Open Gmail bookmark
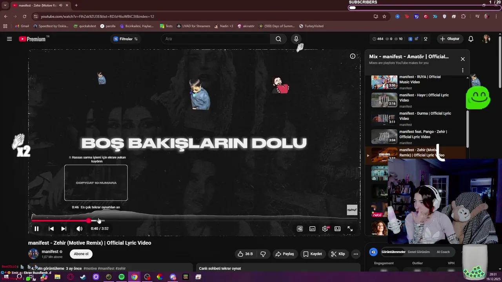The image size is (502, 282). point(22,26)
